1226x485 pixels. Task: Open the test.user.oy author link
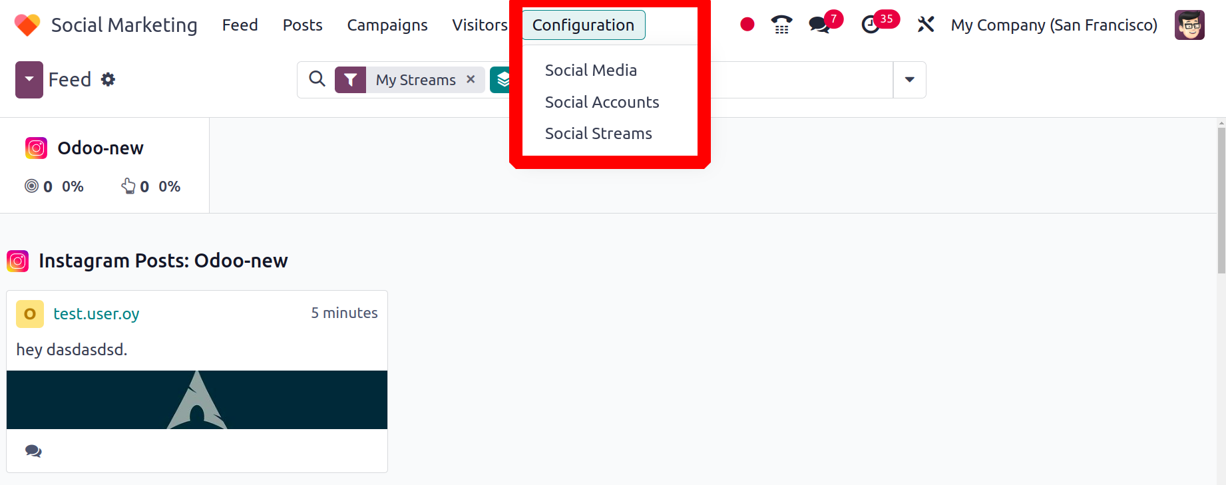[97, 313]
